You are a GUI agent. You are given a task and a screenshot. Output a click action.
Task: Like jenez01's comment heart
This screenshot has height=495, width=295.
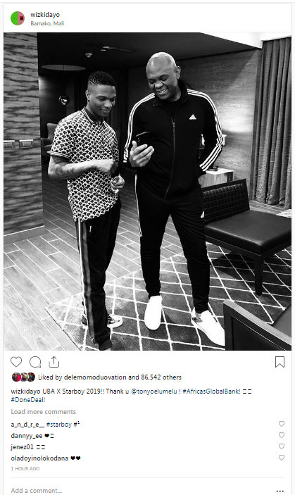click(x=282, y=446)
